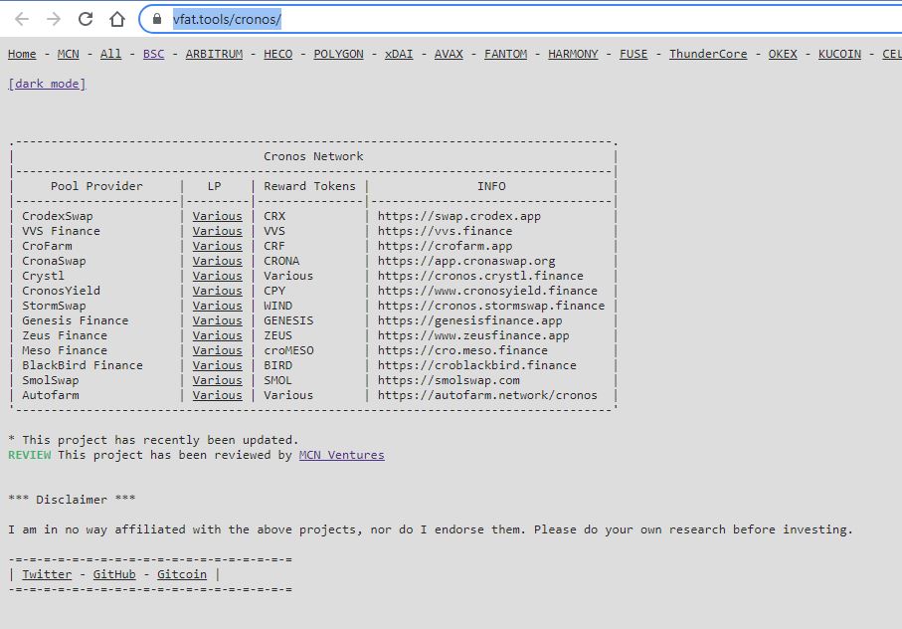Select the All networks link

pyautogui.click(x=110, y=54)
